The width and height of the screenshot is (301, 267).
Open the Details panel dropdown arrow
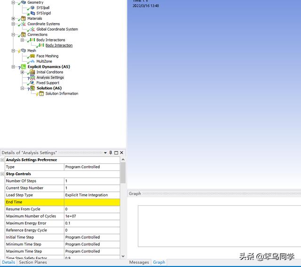coord(105,153)
